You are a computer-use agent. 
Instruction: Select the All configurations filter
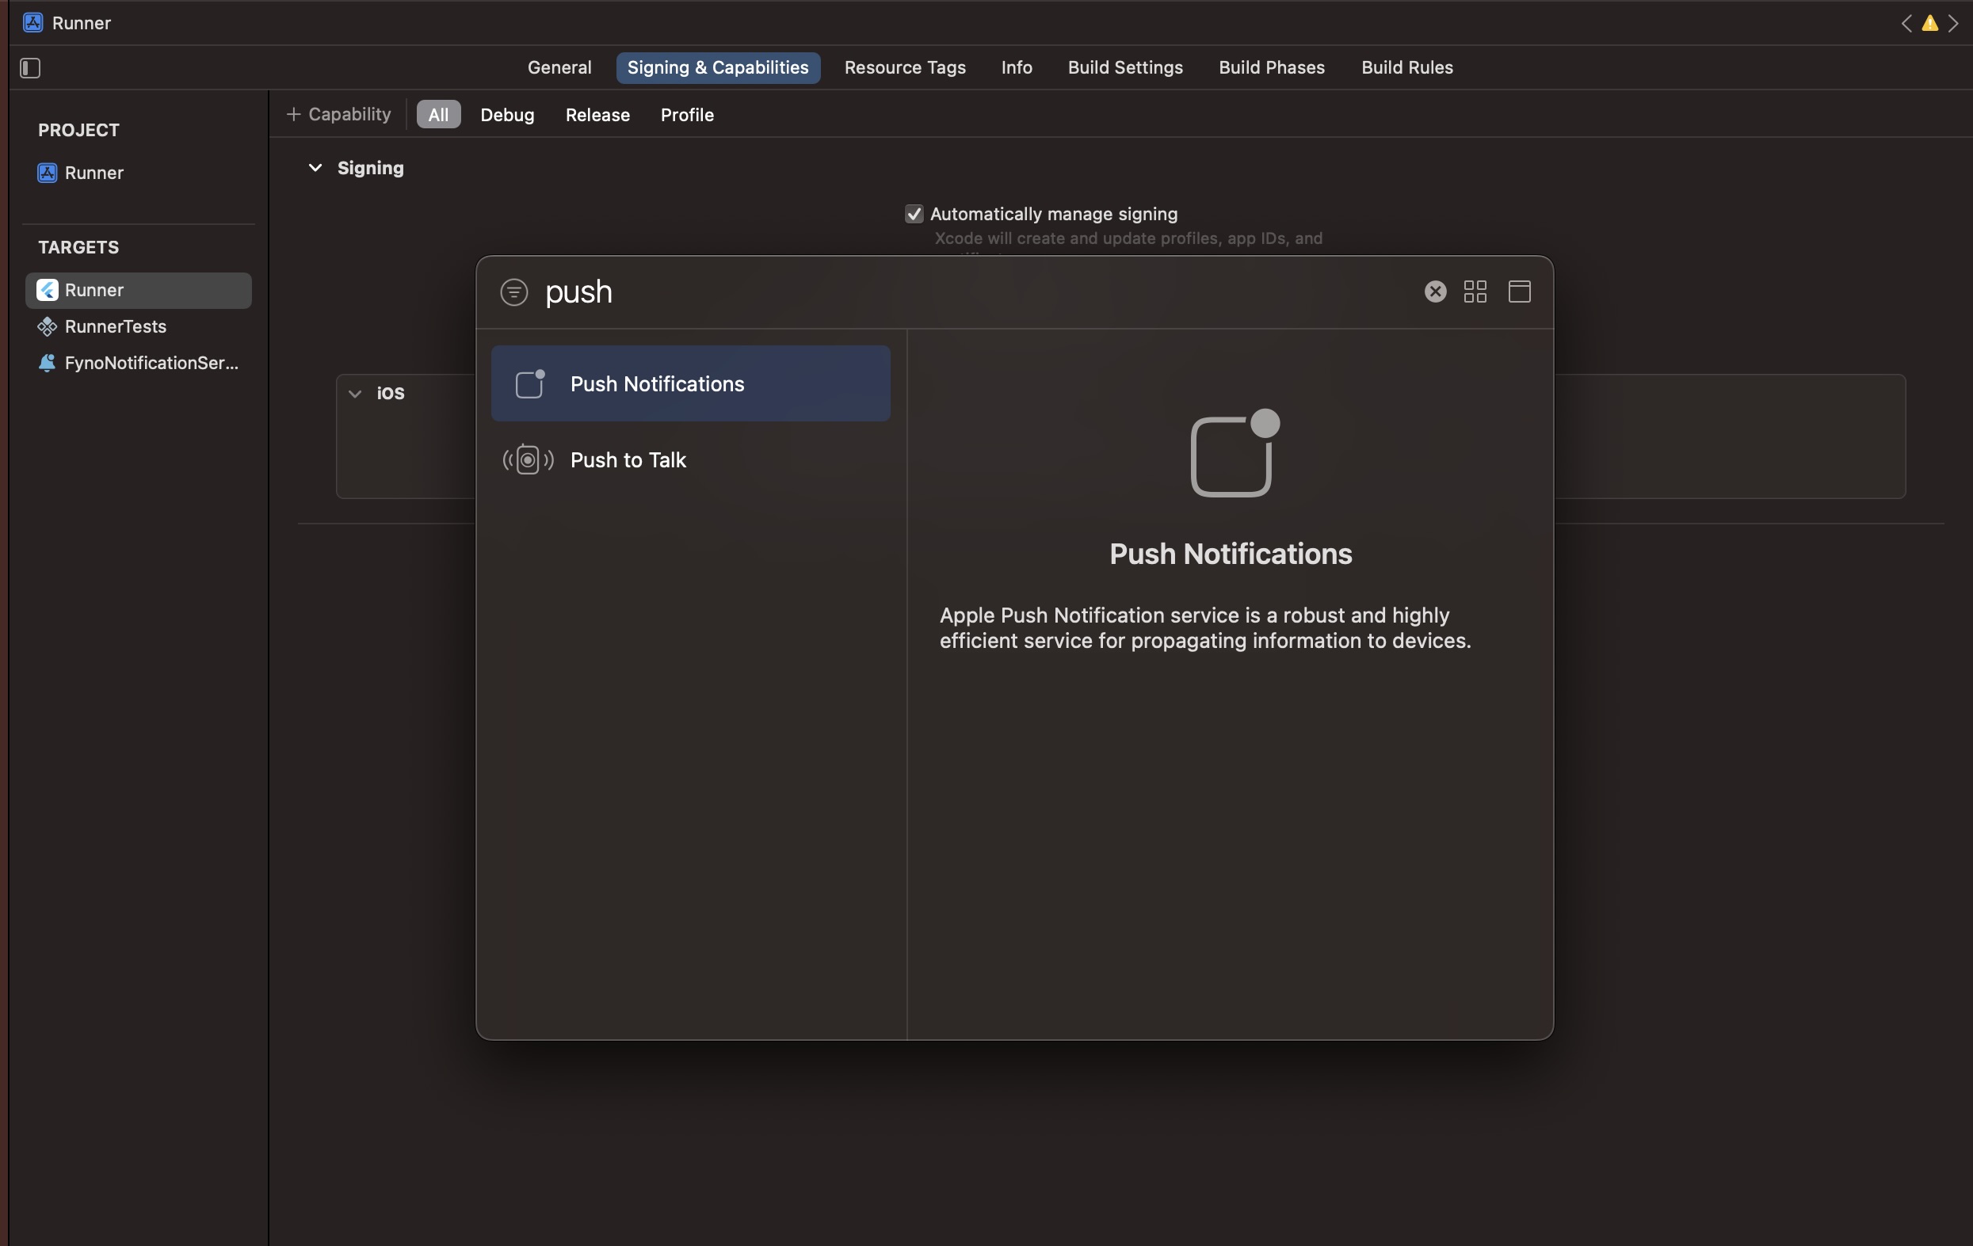coord(438,116)
